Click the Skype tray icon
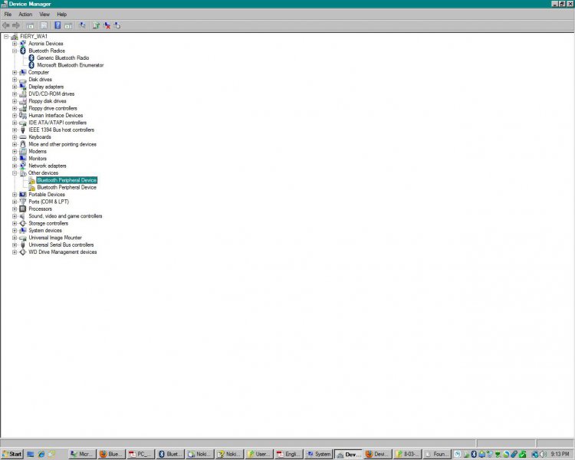The width and height of the screenshot is (575, 460). (506, 454)
